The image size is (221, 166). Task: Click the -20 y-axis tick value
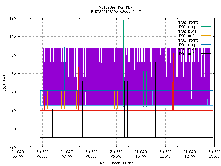pos(12,147)
